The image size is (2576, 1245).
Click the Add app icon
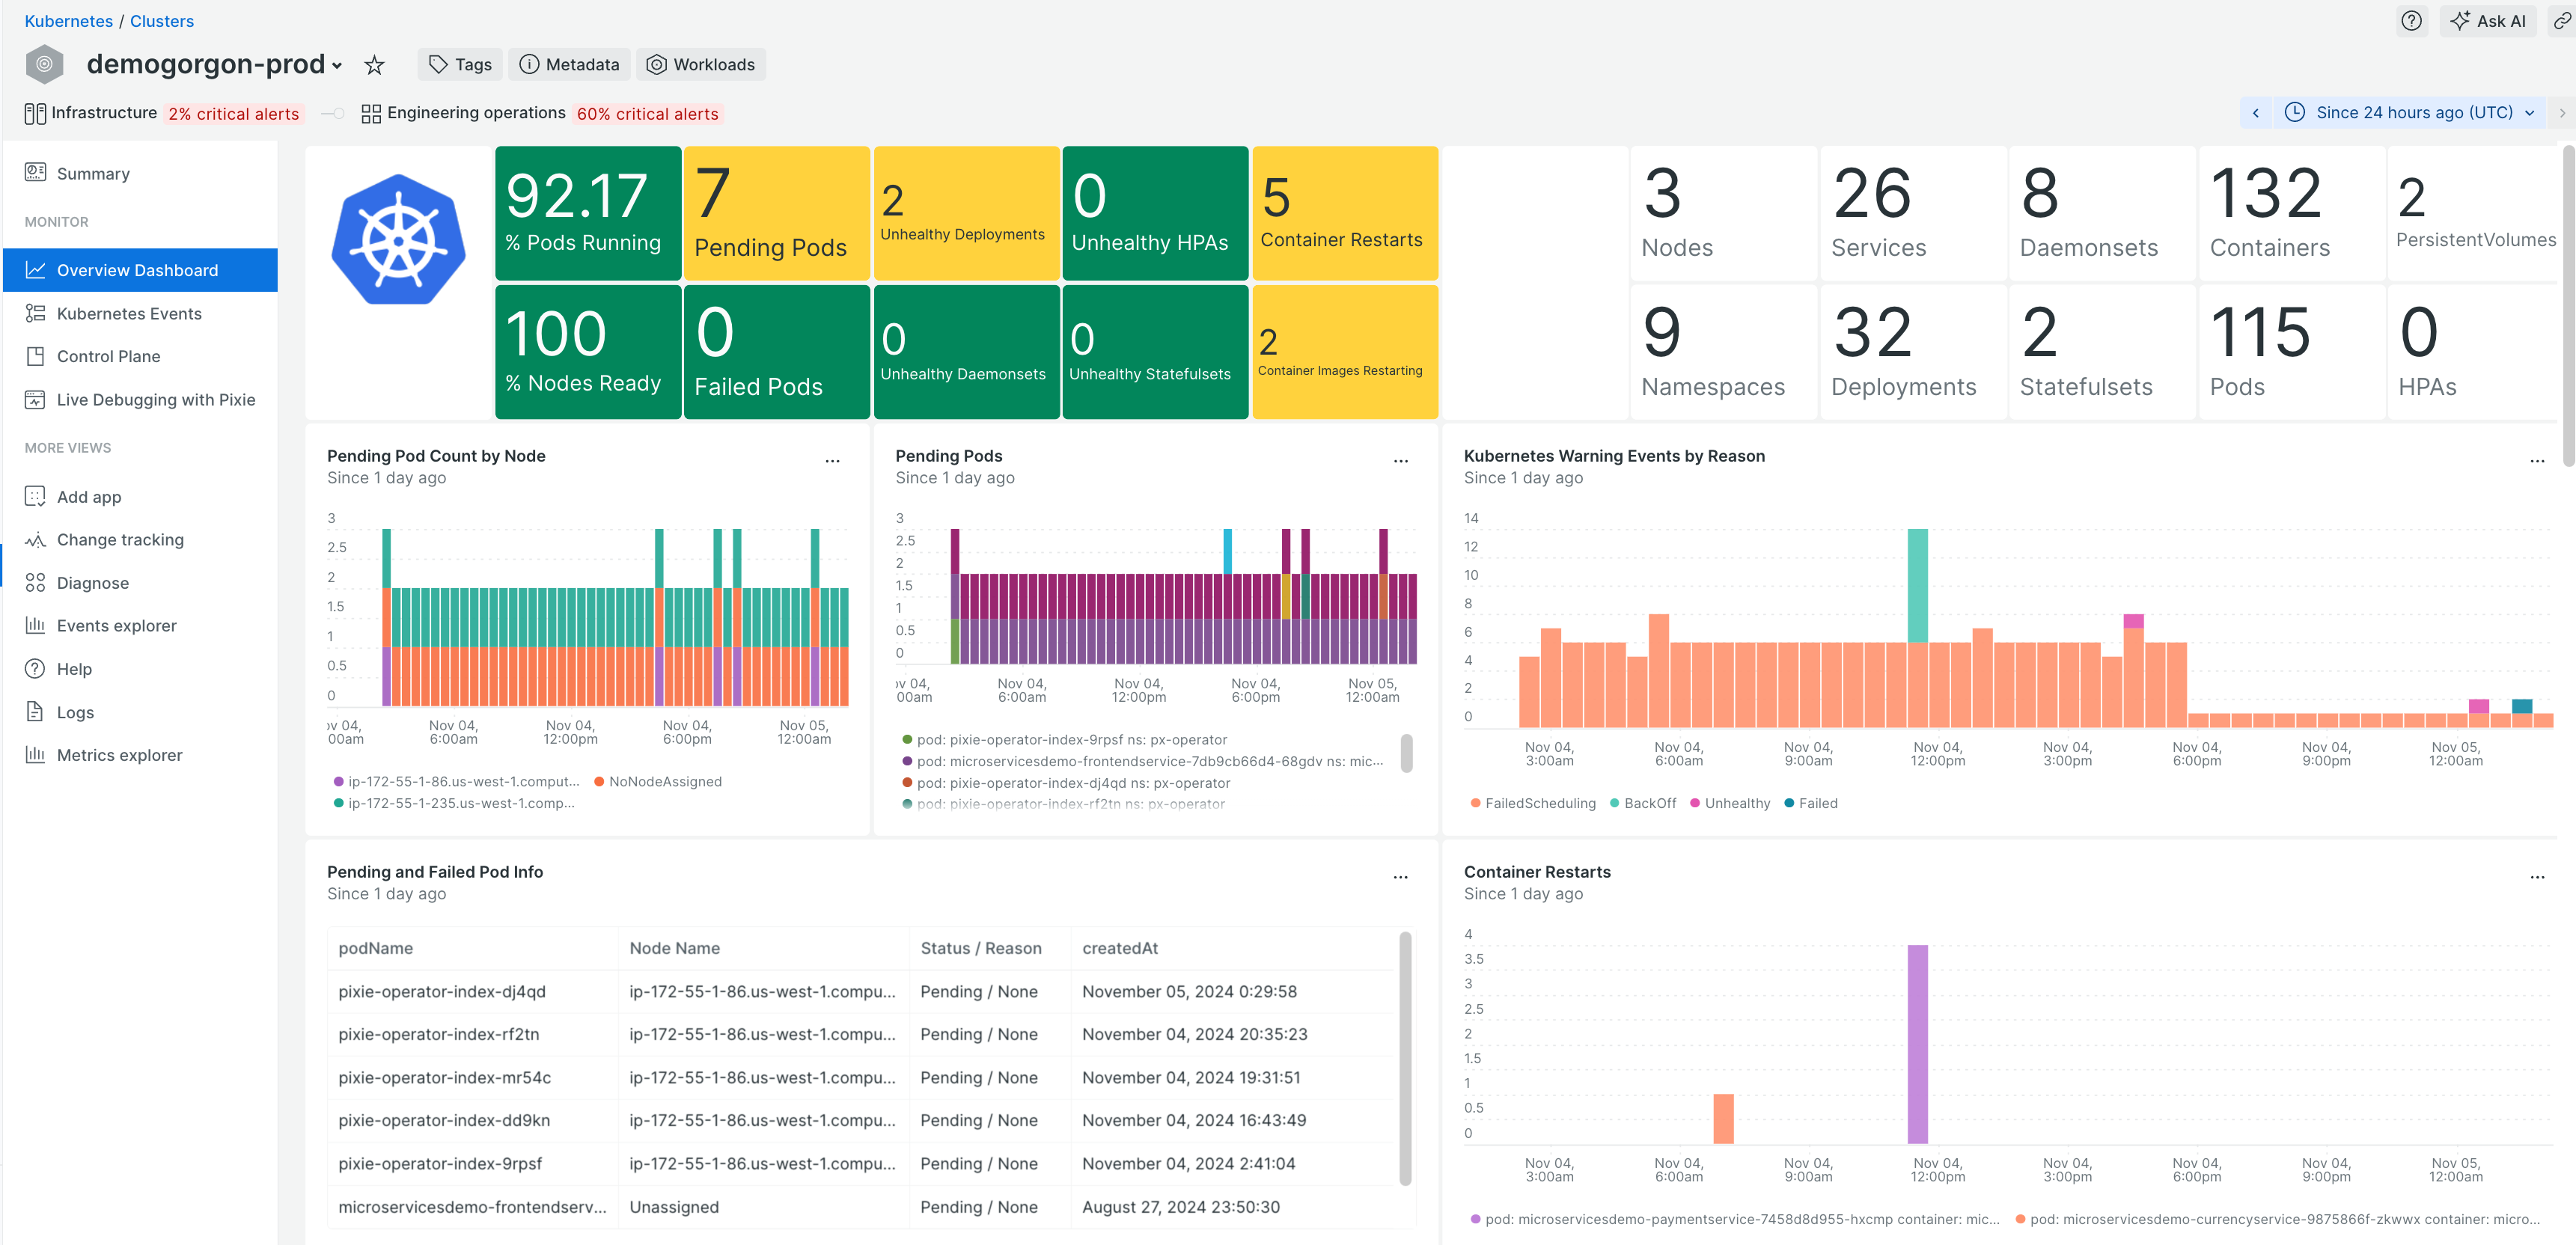tap(35, 496)
